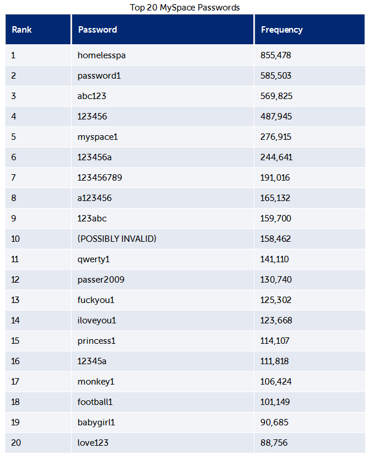Click the 'myspace1' password cell
Screen dimensions: 371x458
tap(98, 137)
